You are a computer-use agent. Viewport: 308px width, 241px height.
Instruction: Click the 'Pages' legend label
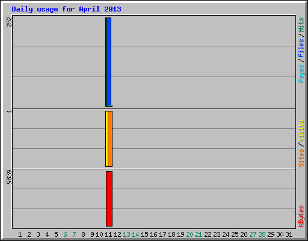[x=301, y=74]
